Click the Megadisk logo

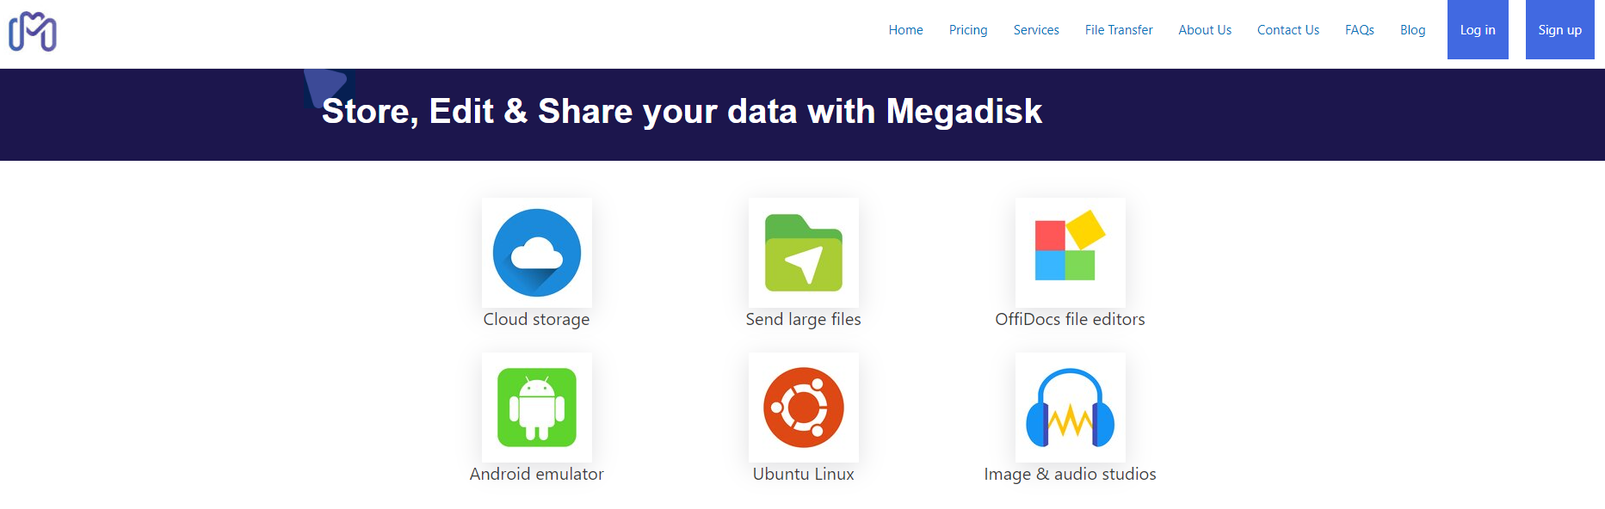pos(33,30)
